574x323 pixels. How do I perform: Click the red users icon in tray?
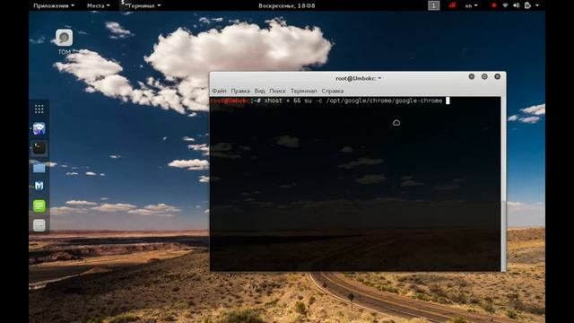tap(452, 5)
